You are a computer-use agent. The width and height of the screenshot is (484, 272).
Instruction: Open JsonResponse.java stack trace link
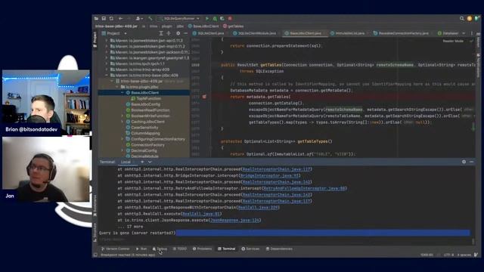pos(234,220)
